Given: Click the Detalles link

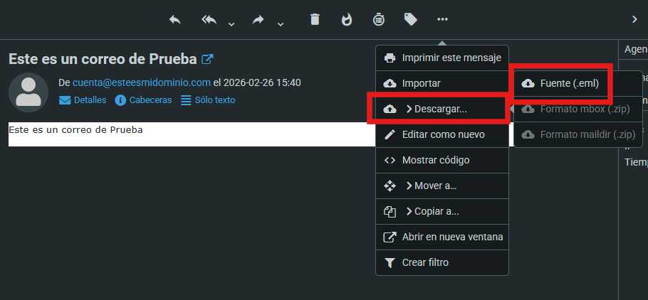Looking at the screenshot, I should point(83,100).
